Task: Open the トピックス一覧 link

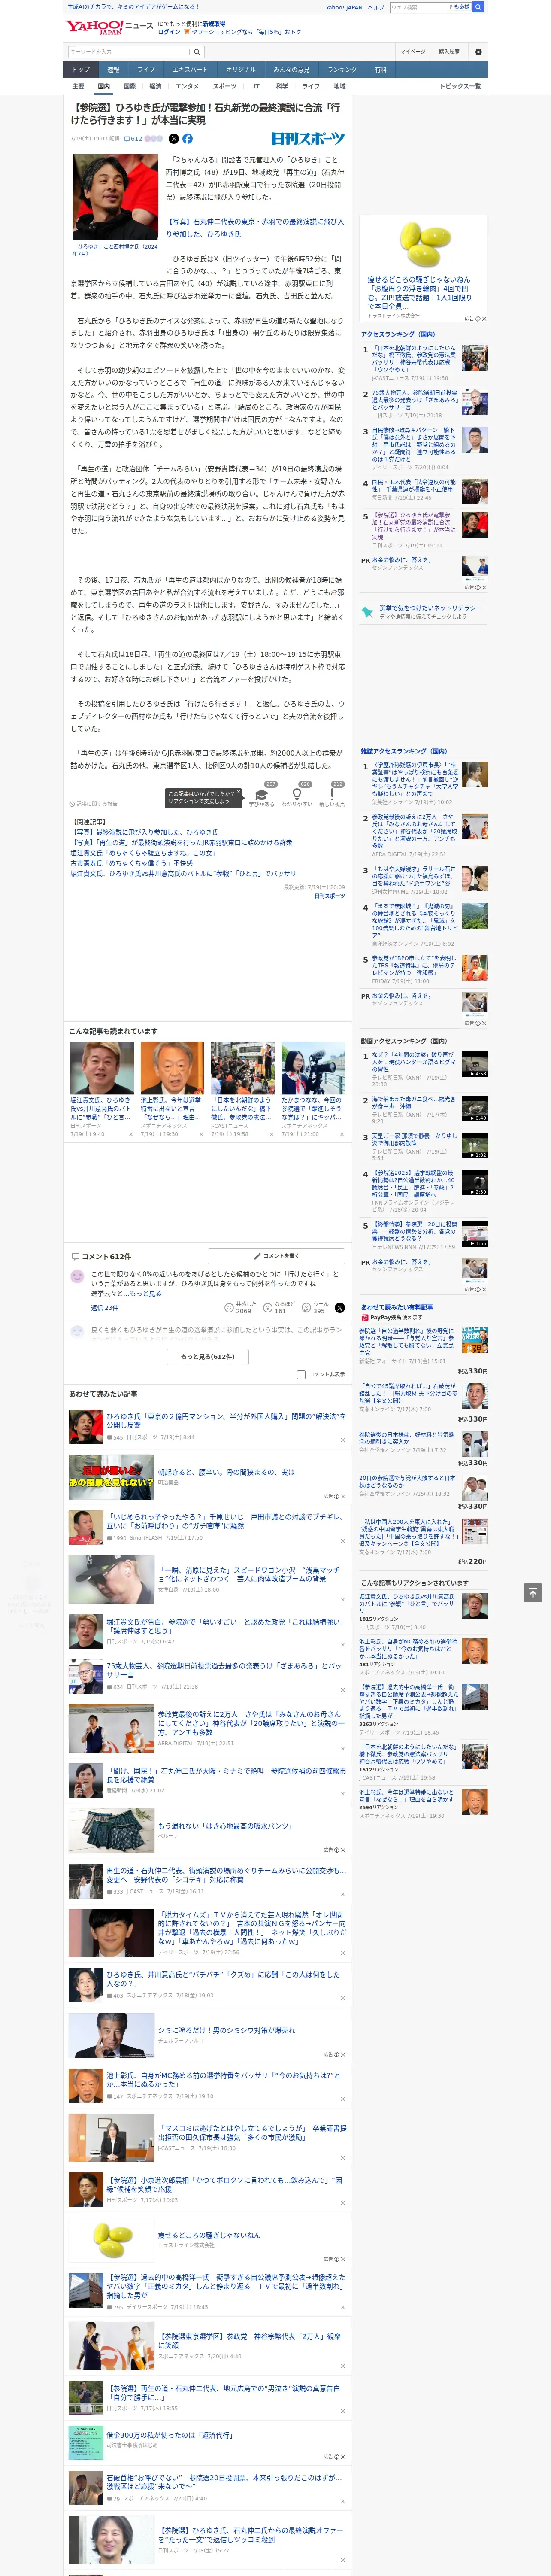Action: pyautogui.click(x=460, y=86)
